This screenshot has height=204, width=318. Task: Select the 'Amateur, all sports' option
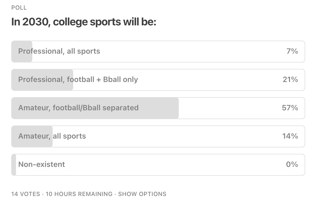158,136
